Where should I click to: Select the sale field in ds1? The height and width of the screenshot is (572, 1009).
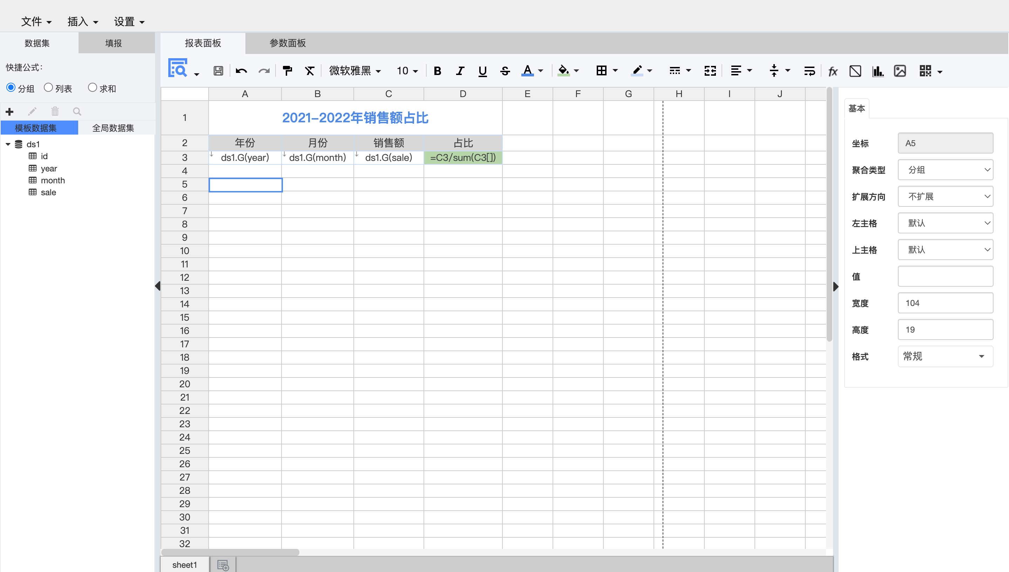pos(48,192)
